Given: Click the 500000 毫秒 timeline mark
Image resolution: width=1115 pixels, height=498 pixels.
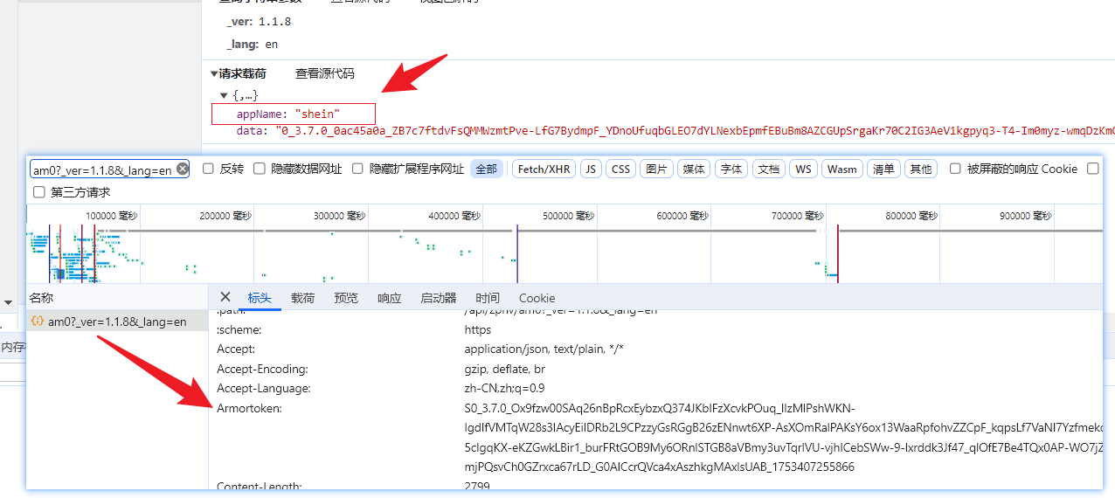Looking at the screenshot, I should (x=567, y=215).
